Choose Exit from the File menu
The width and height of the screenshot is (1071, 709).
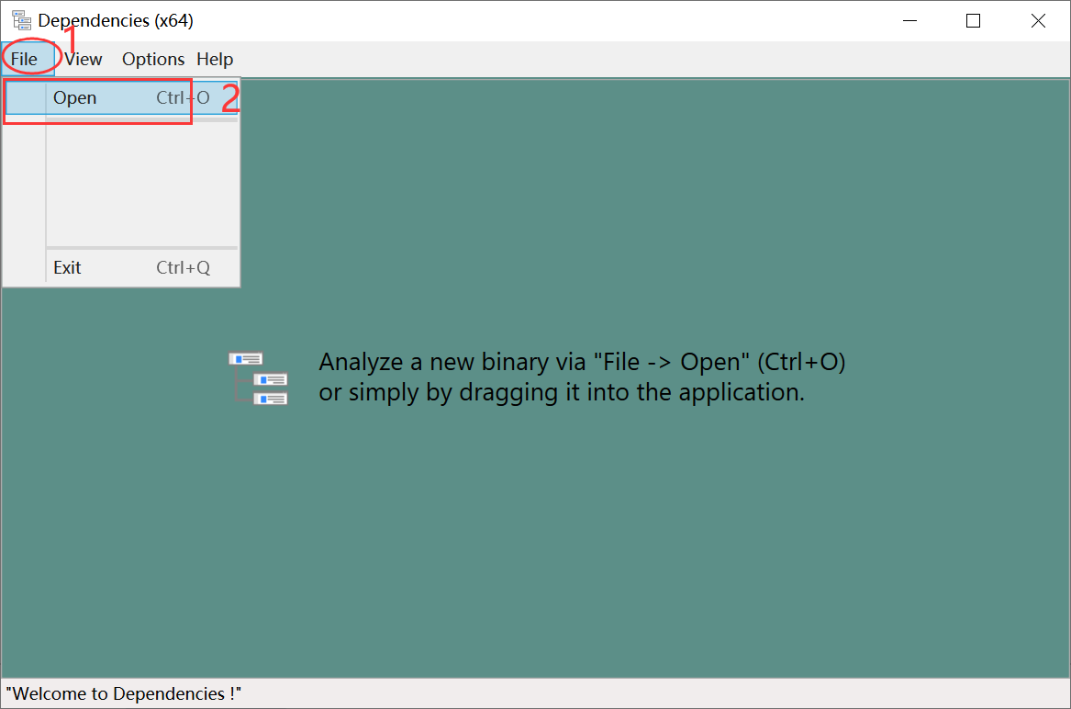click(67, 266)
